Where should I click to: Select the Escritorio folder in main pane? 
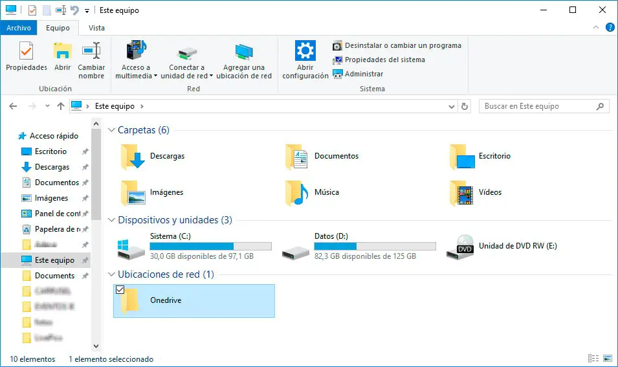click(x=481, y=157)
